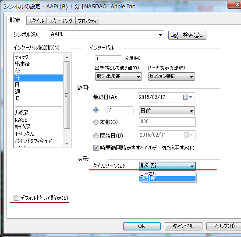Select モメンタム chart type
The width and height of the screenshot is (241, 237).
click(x=39, y=134)
